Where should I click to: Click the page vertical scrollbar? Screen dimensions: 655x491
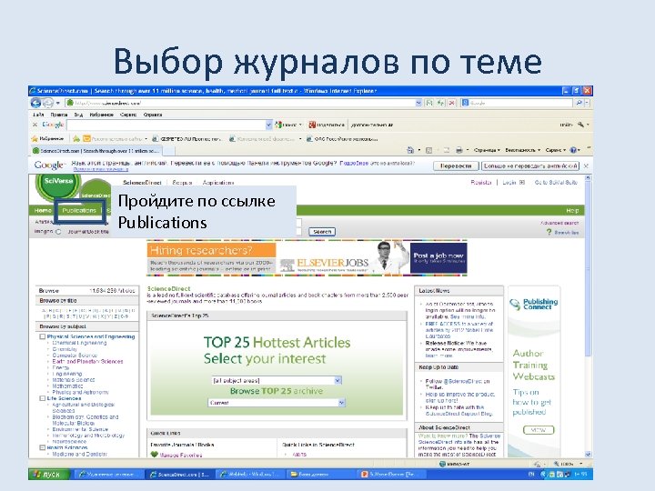click(588, 316)
